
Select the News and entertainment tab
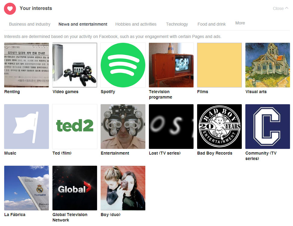[x=83, y=24]
